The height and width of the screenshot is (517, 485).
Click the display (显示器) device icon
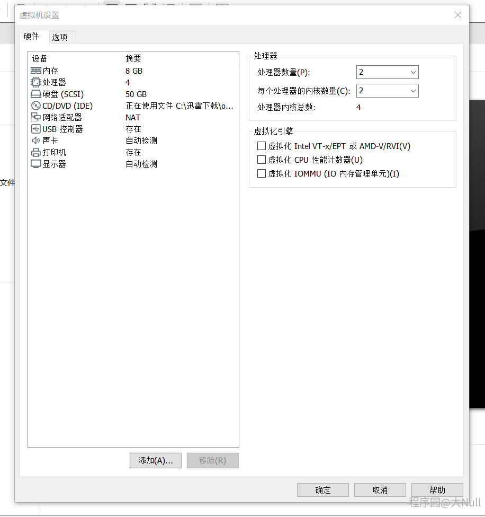36,164
